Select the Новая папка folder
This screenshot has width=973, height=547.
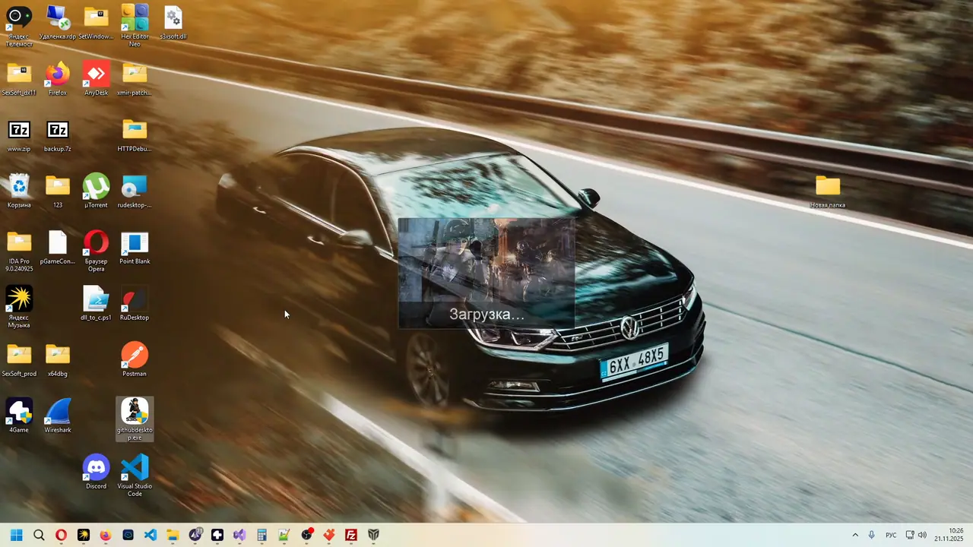coord(828,191)
